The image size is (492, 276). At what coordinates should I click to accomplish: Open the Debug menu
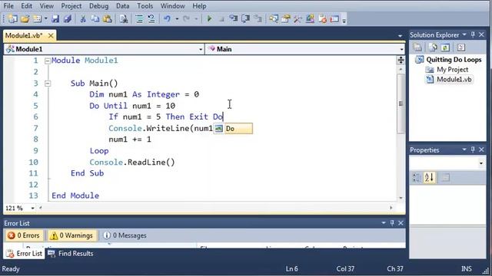click(98, 6)
